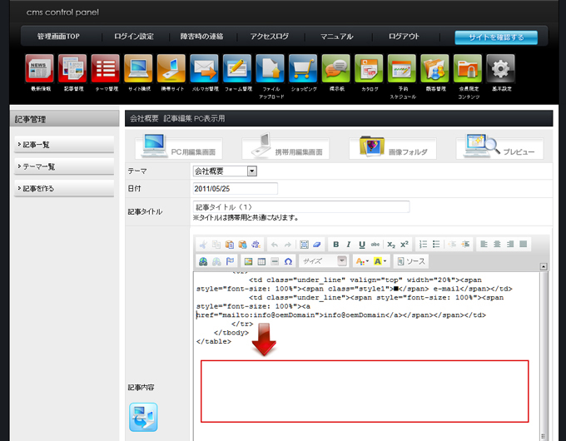Open 基本設定 gear icon
Image resolution: width=566 pixels, height=441 pixels.
click(x=500, y=69)
